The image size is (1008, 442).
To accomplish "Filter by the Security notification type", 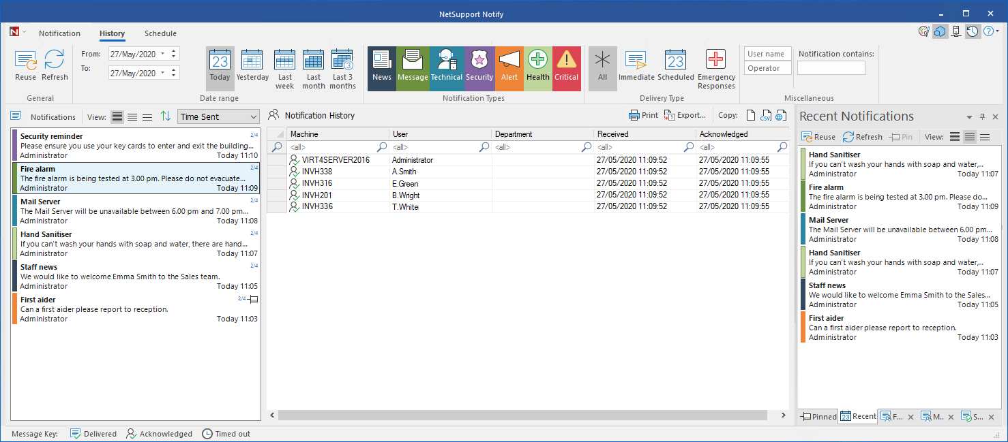I will (479, 68).
